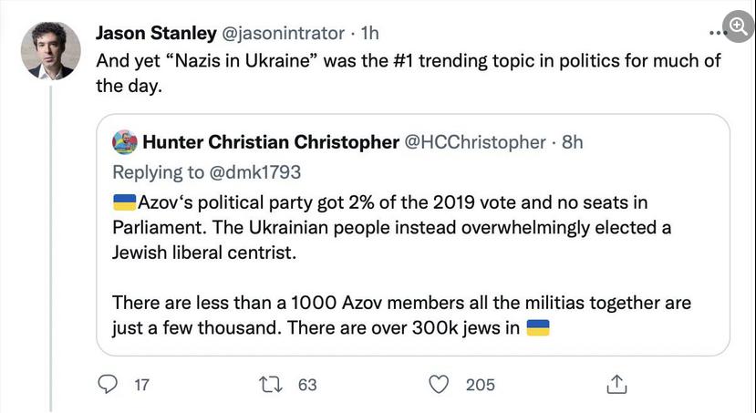Click the 8h timestamp on quoted tweet
The image size is (756, 413).
click(573, 142)
